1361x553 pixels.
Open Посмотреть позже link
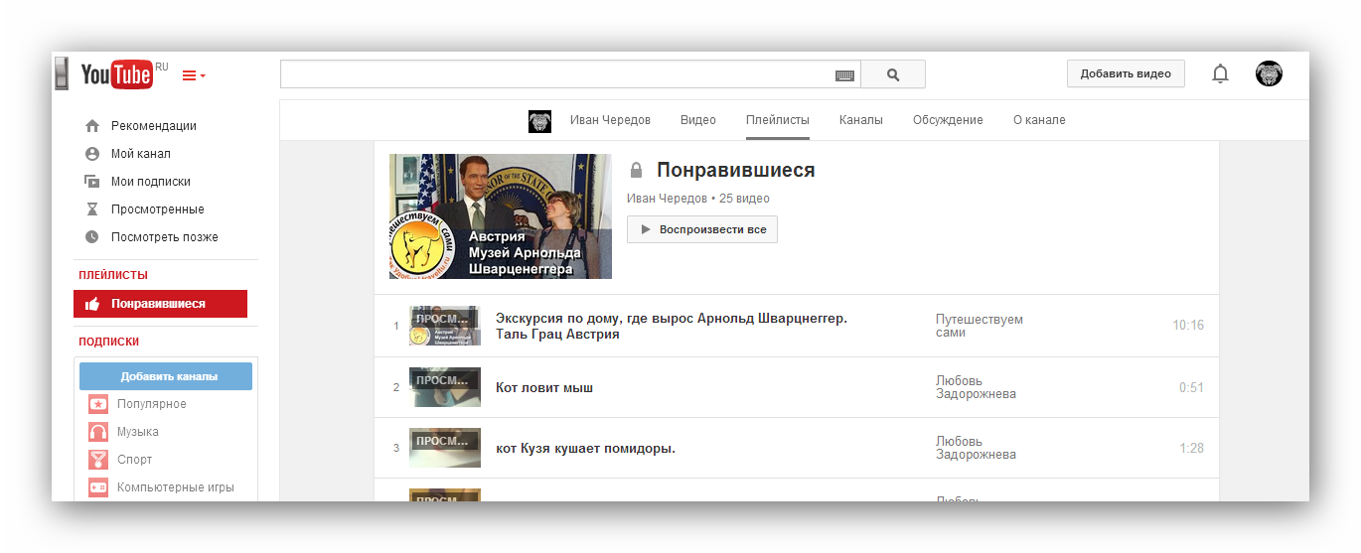[x=165, y=237]
